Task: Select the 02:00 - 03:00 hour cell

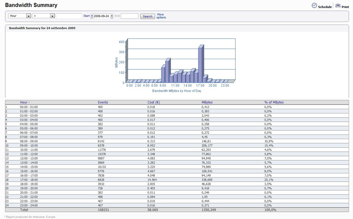Action: [x=29, y=116]
